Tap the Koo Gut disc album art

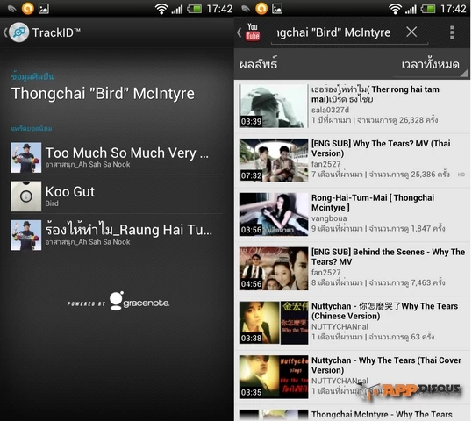pos(26,196)
